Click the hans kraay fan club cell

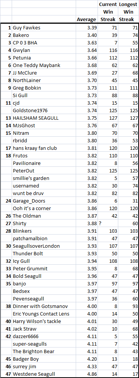(44, 148)
